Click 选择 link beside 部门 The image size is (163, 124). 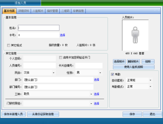click(97, 80)
